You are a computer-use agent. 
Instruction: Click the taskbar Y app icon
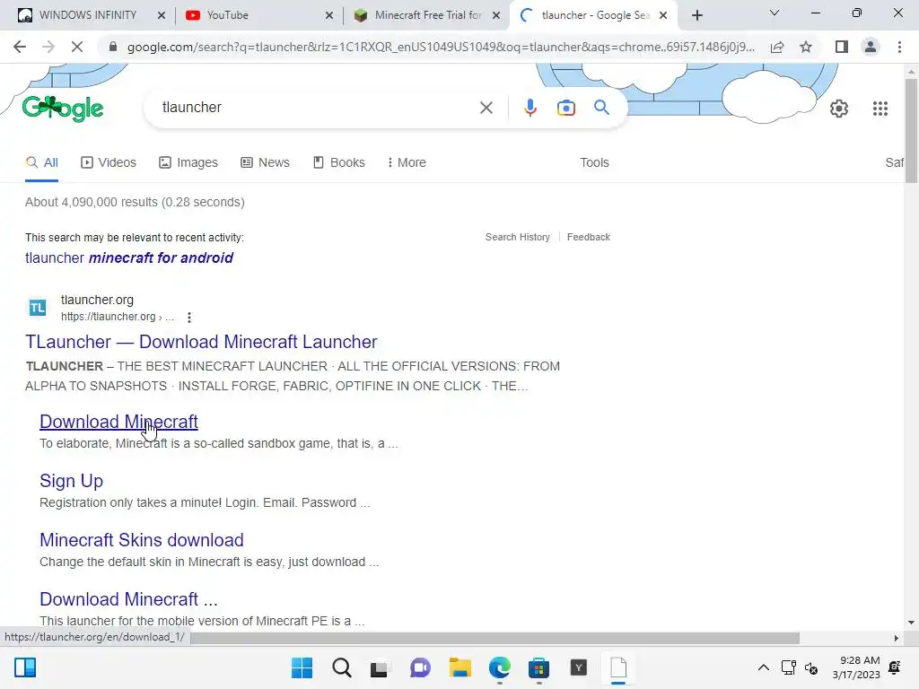pos(579,667)
